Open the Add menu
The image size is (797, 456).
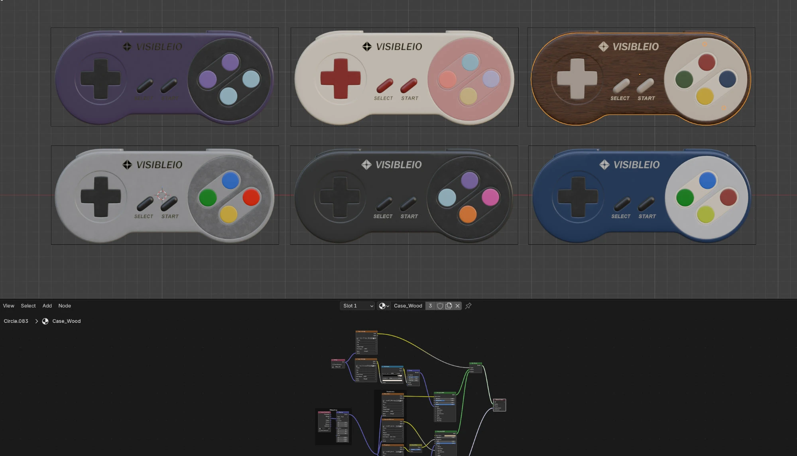[47, 306]
